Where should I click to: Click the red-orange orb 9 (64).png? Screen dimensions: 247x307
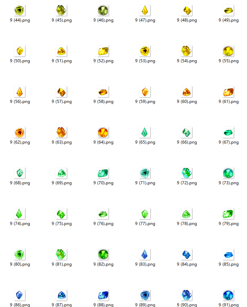pos(103,133)
